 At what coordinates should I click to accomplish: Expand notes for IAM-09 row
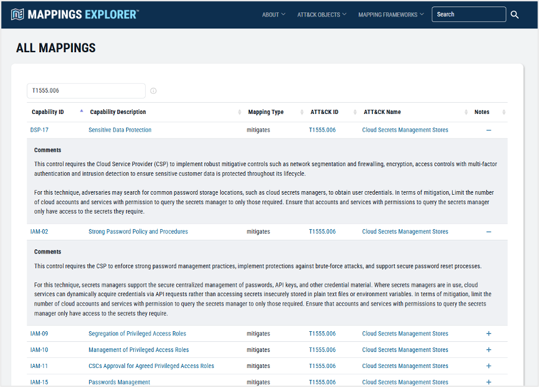[488, 334]
